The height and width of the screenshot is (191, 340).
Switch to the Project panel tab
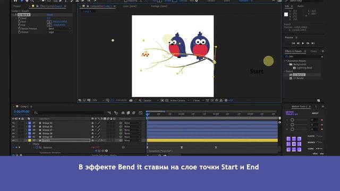[17, 6]
